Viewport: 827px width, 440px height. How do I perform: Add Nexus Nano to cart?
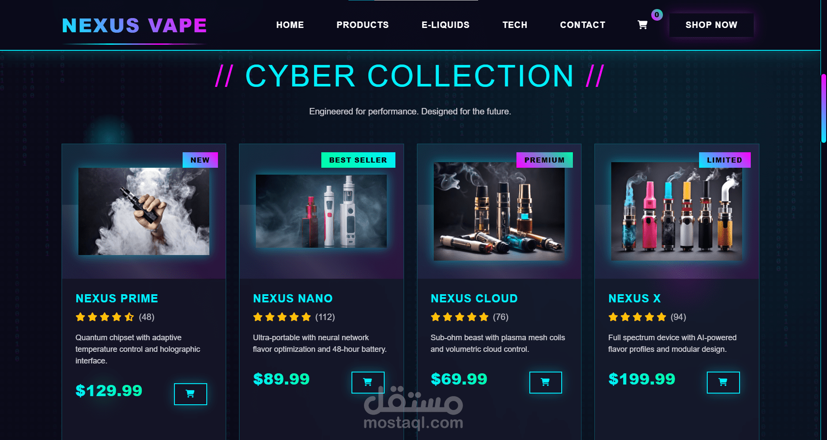pos(368,382)
